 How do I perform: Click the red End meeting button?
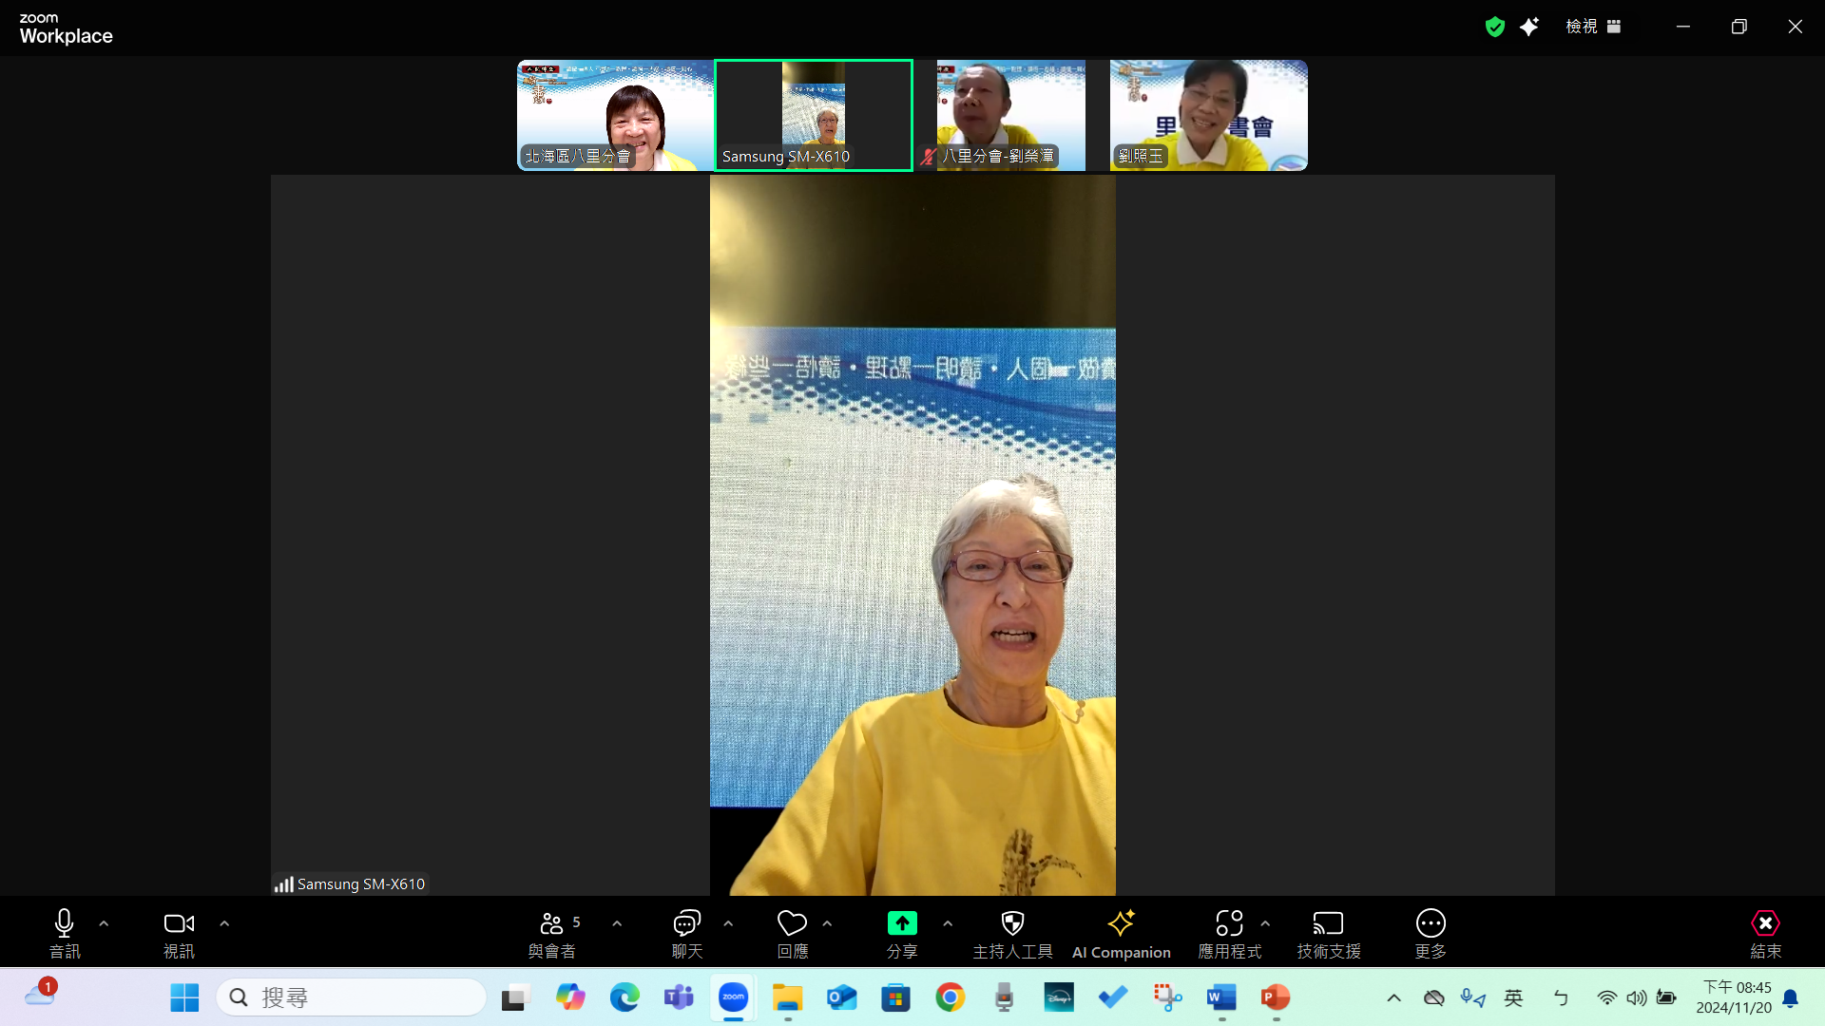point(1765,933)
